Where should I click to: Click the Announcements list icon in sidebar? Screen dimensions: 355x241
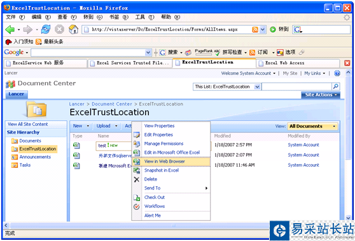[15, 157]
